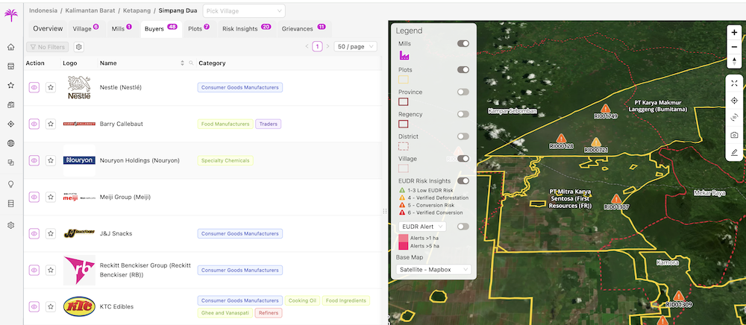This screenshot has height=325, width=746.
Task: Sort table by Name column arrows
Action: point(182,63)
